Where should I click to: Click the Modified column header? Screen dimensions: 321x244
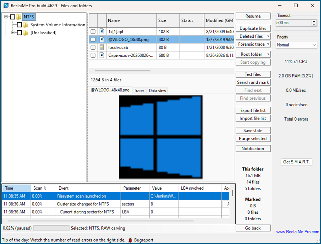pyautogui.click(x=219, y=20)
